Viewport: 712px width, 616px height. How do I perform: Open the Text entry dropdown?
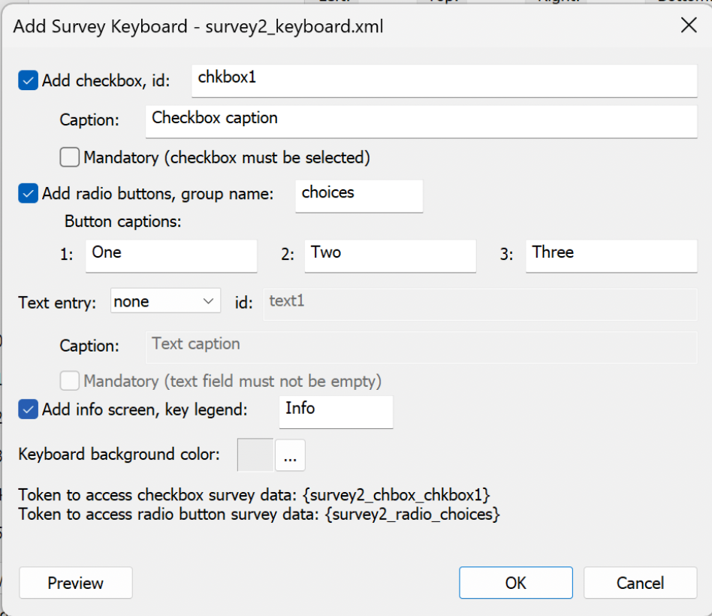165,300
